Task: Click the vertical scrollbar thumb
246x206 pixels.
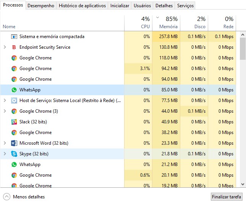Action: [x=243, y=49]
